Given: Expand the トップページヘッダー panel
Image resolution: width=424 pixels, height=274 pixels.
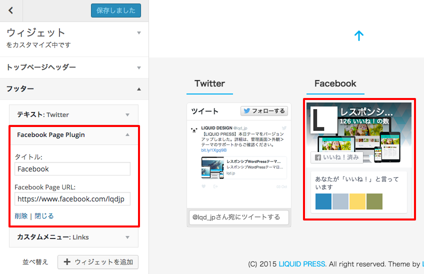Looking at the screenshot, I should coord(74,67).
